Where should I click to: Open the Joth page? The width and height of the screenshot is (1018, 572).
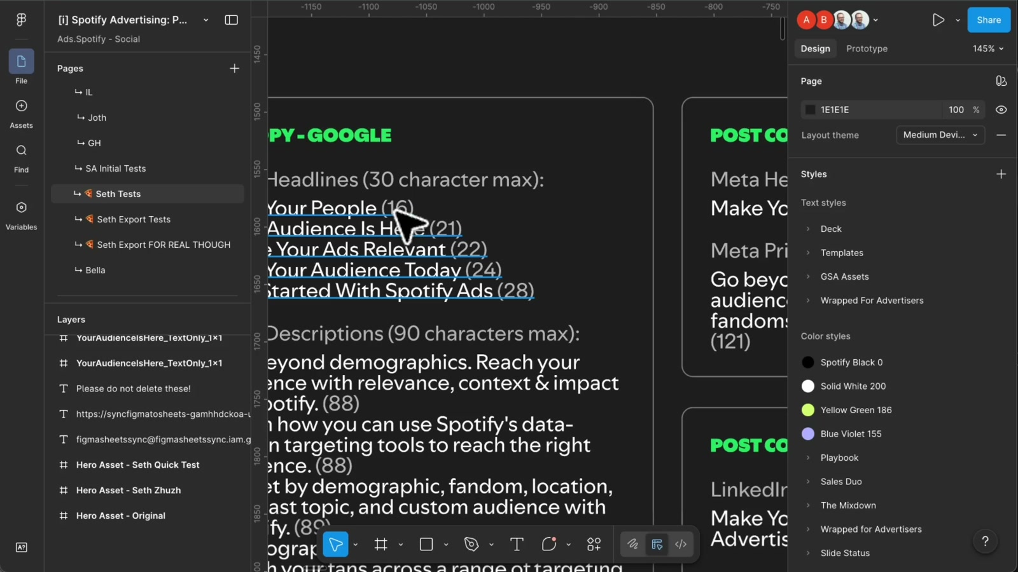point(147,118)
